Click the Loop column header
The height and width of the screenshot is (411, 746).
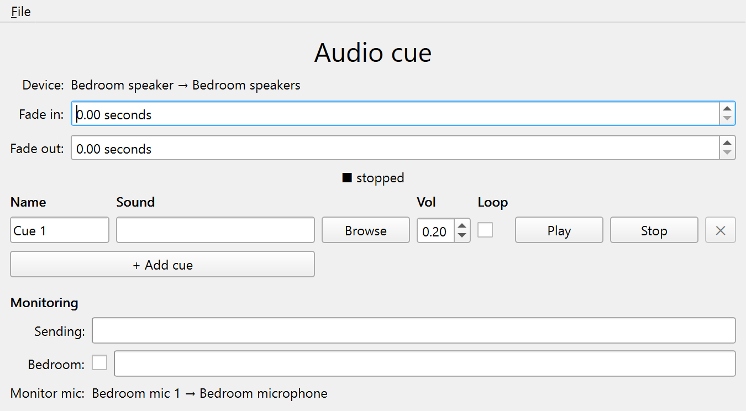click(x=493, y=202)
